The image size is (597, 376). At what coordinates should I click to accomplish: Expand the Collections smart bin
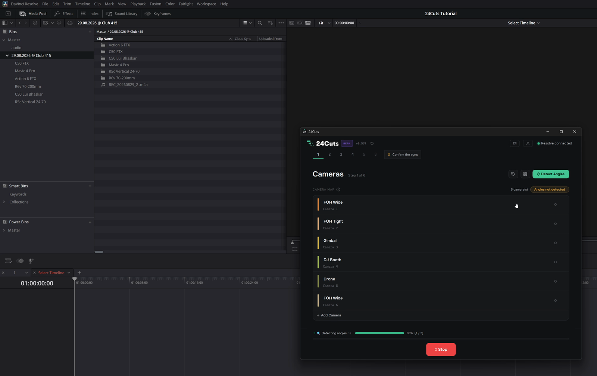coord(4,202)
